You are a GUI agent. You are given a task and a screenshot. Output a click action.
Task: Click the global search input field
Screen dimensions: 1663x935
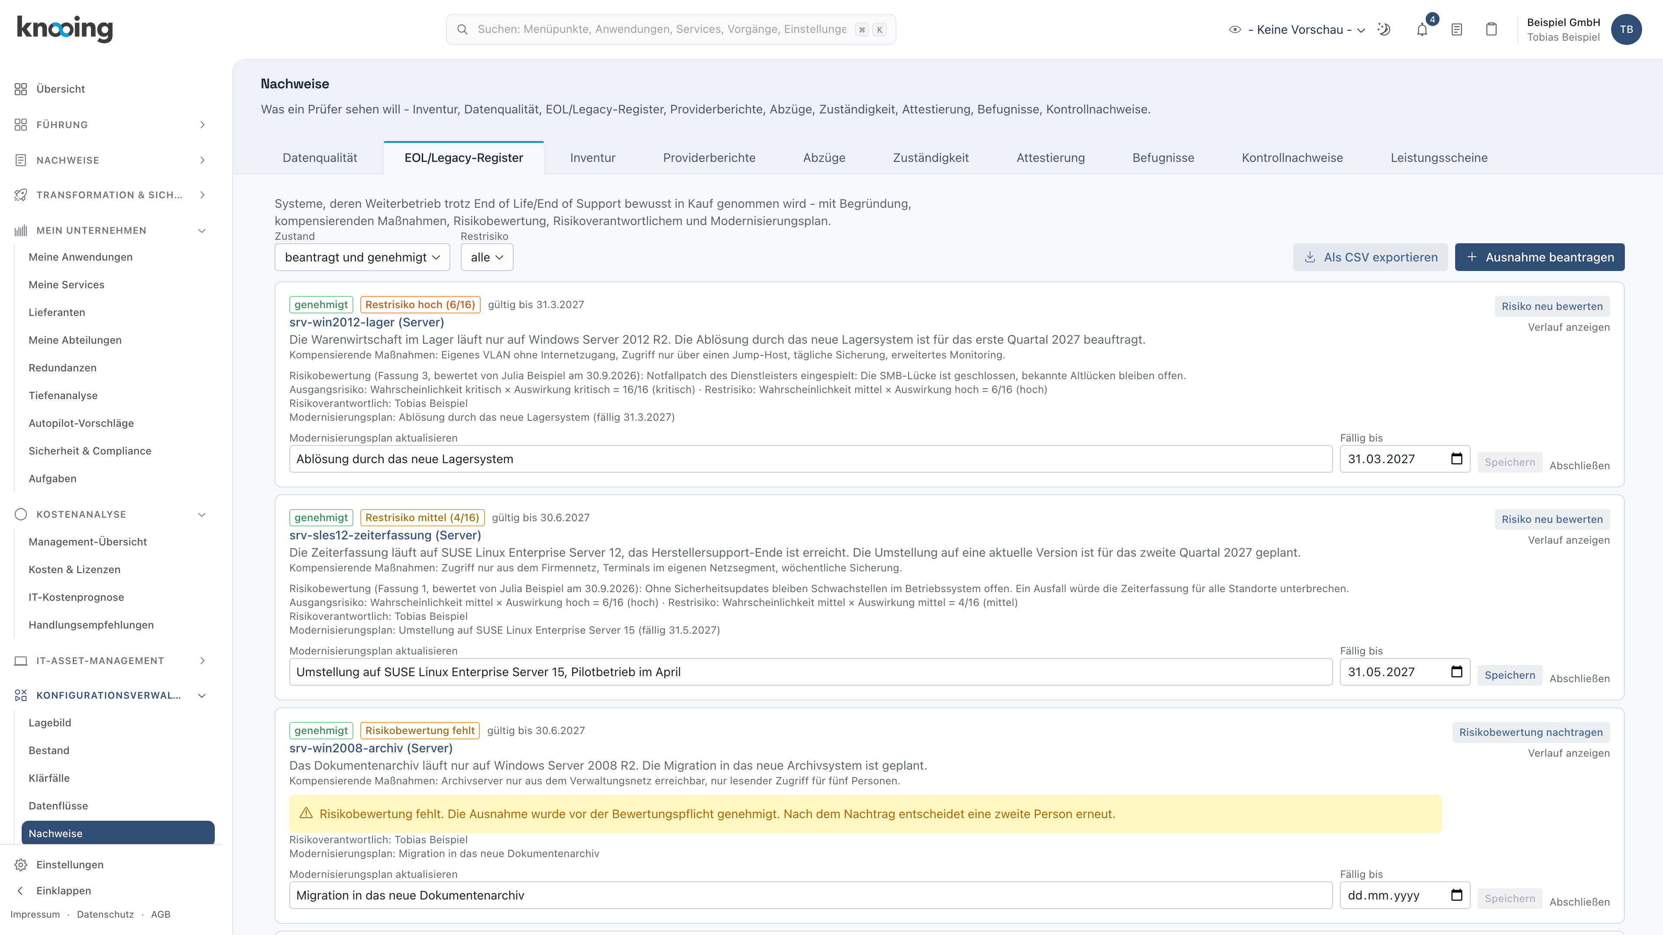coord(671,30)
